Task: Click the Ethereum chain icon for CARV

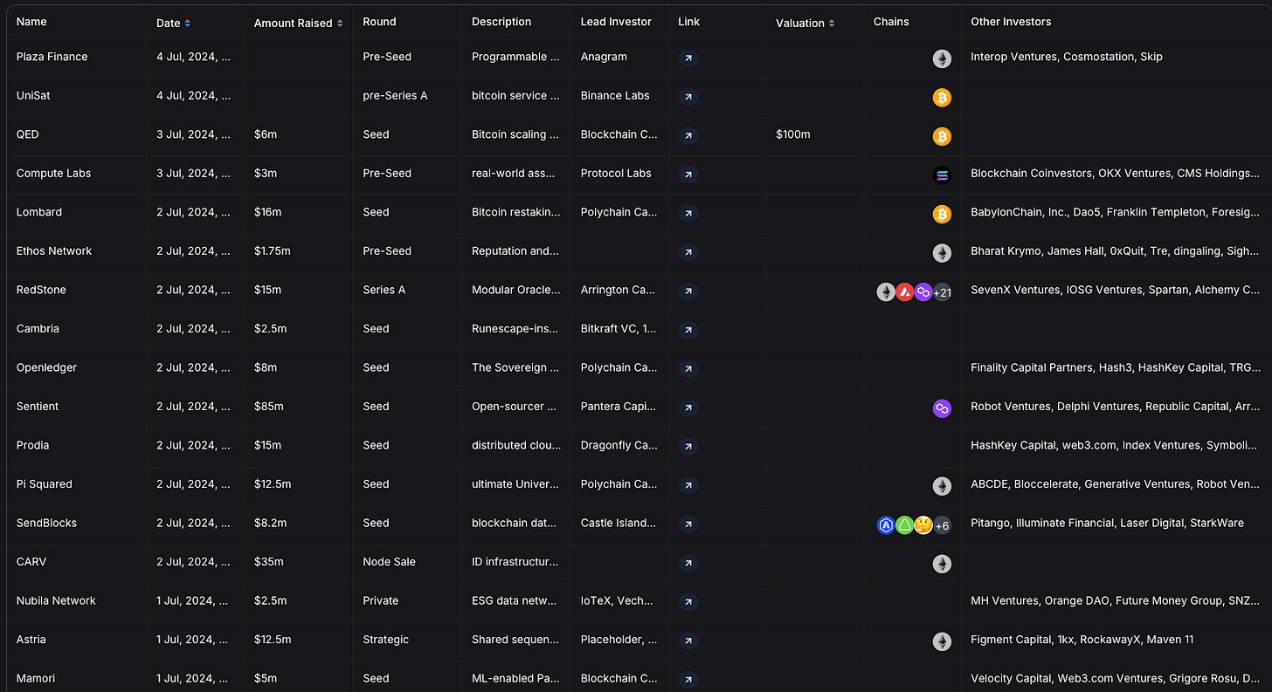Action: (942, 564)
